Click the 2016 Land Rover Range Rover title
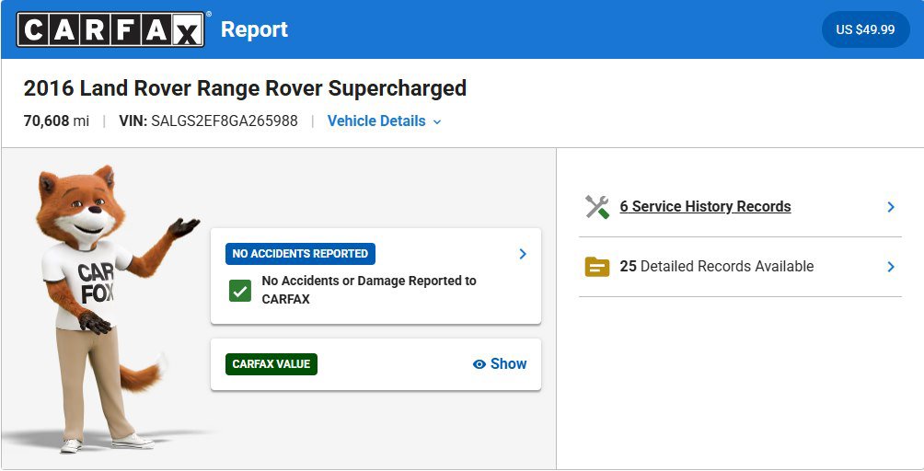The width and height of the screenshot is (924, 471). coord(245,88)
